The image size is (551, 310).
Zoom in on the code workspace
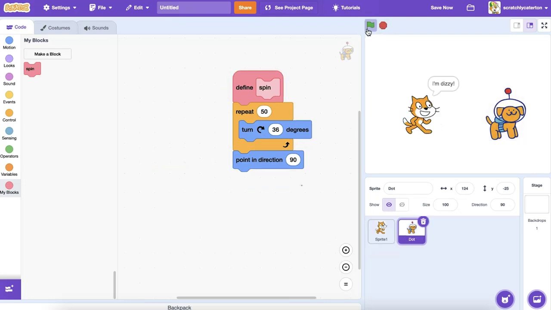[346, 250]
